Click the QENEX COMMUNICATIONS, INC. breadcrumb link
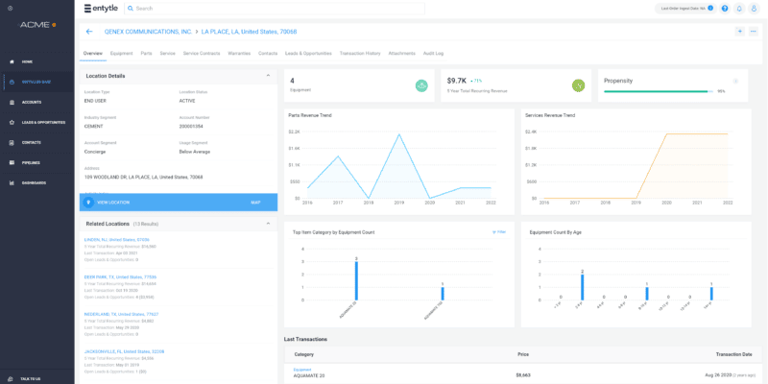The width and height of the screenshot is (768, 384). 149,32
